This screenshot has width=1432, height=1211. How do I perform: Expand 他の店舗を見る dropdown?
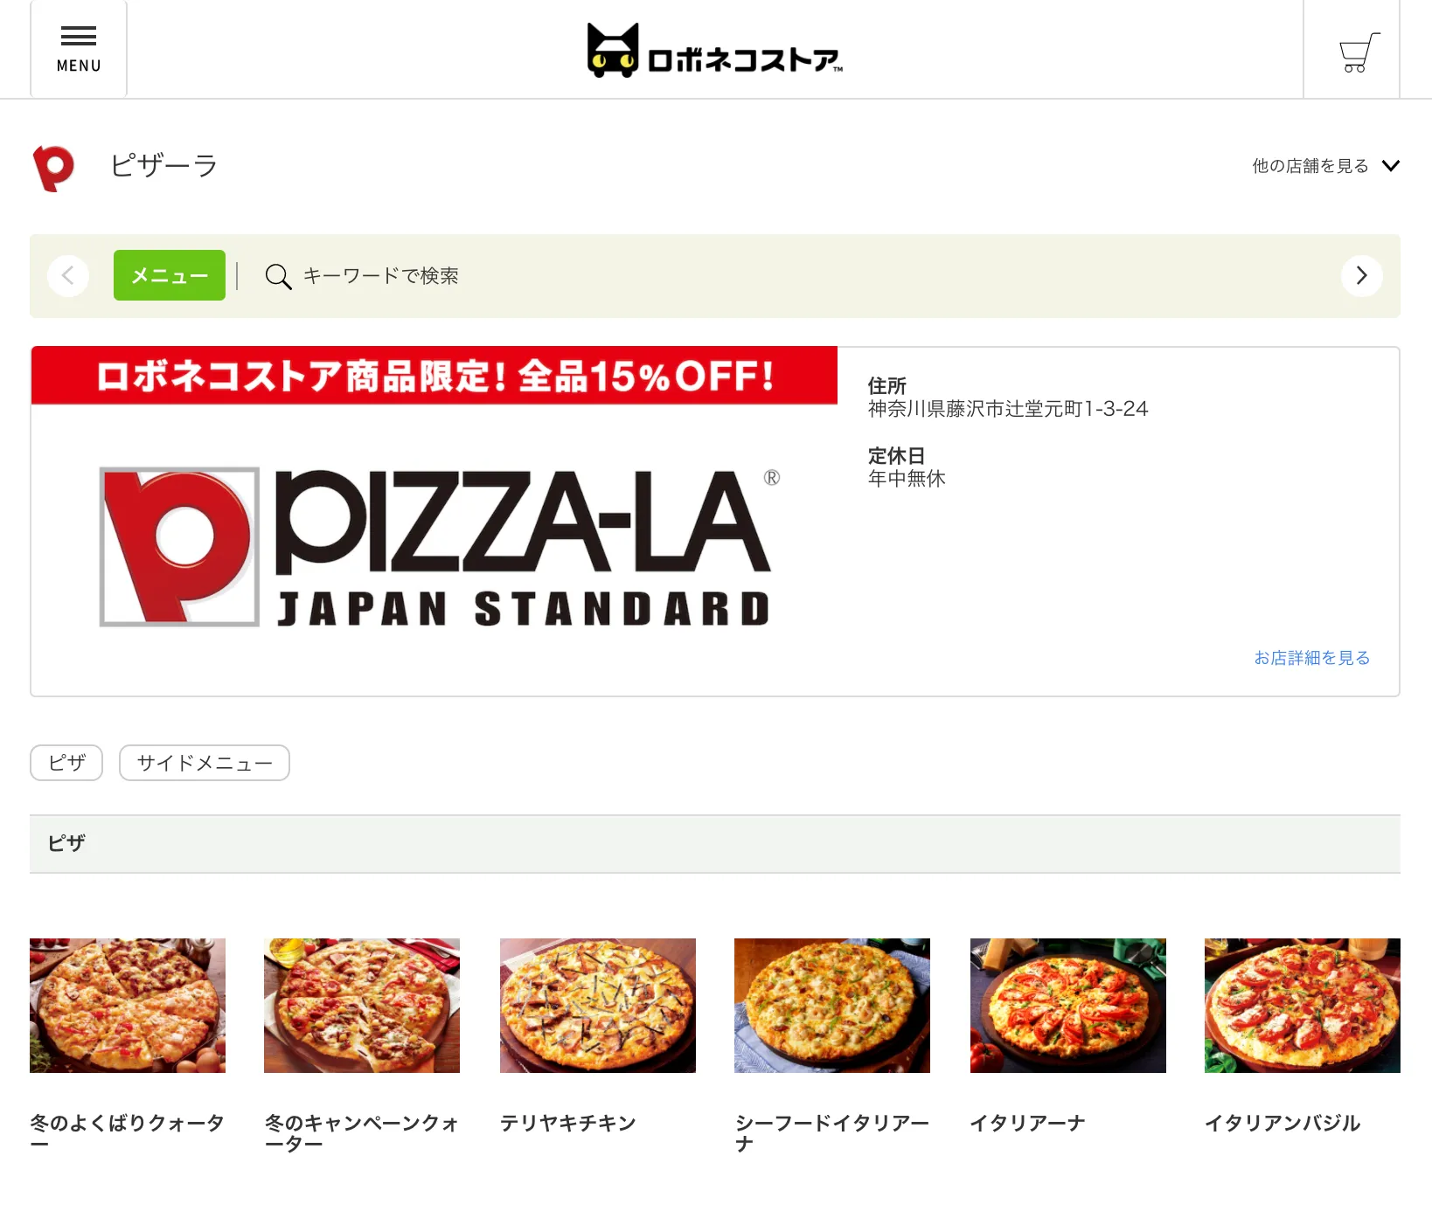pyautogui.click(x=1325, y=166)
